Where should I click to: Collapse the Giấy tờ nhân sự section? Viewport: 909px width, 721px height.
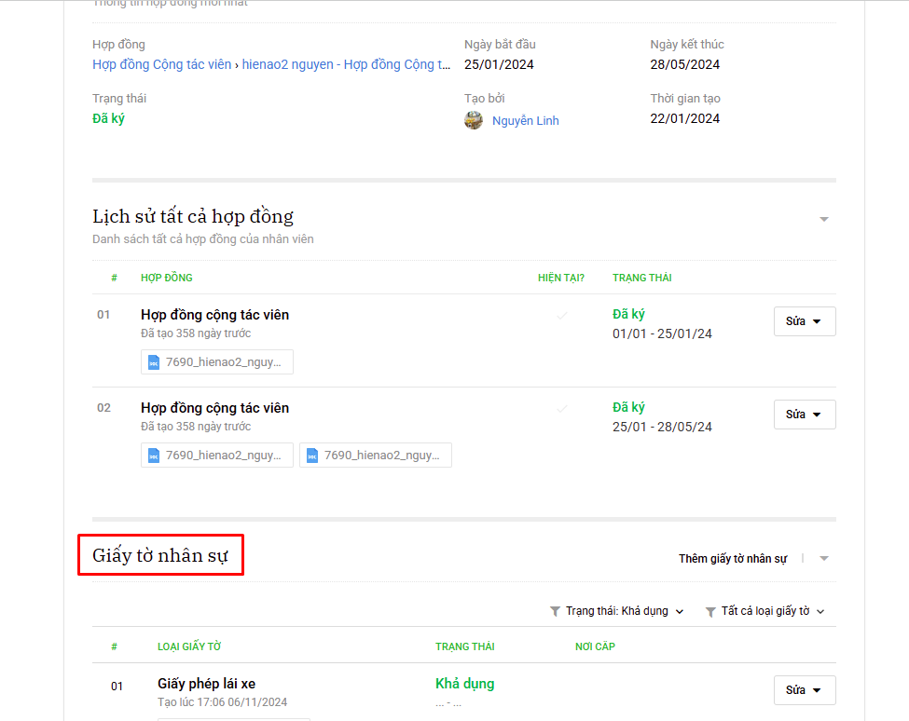point(824,558)
